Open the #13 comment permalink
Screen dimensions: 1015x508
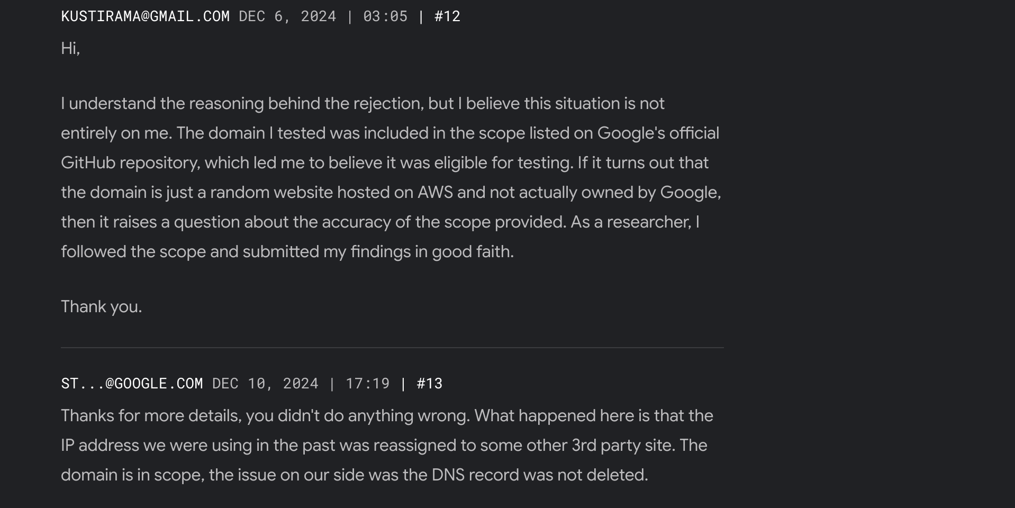coord(429,384)
